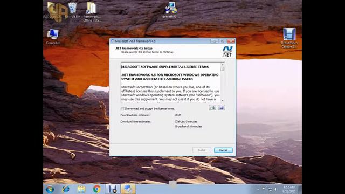Select the Computer desktop icon
Image resolution: width=345 pixels, height=194 pixels.
click(53, 37)
